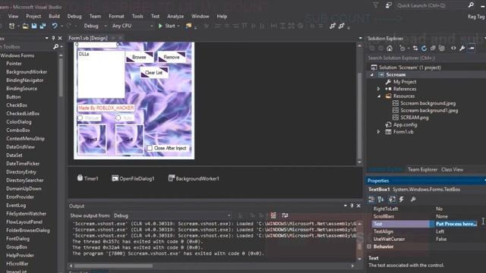Open the Build menu

point(54,16)
